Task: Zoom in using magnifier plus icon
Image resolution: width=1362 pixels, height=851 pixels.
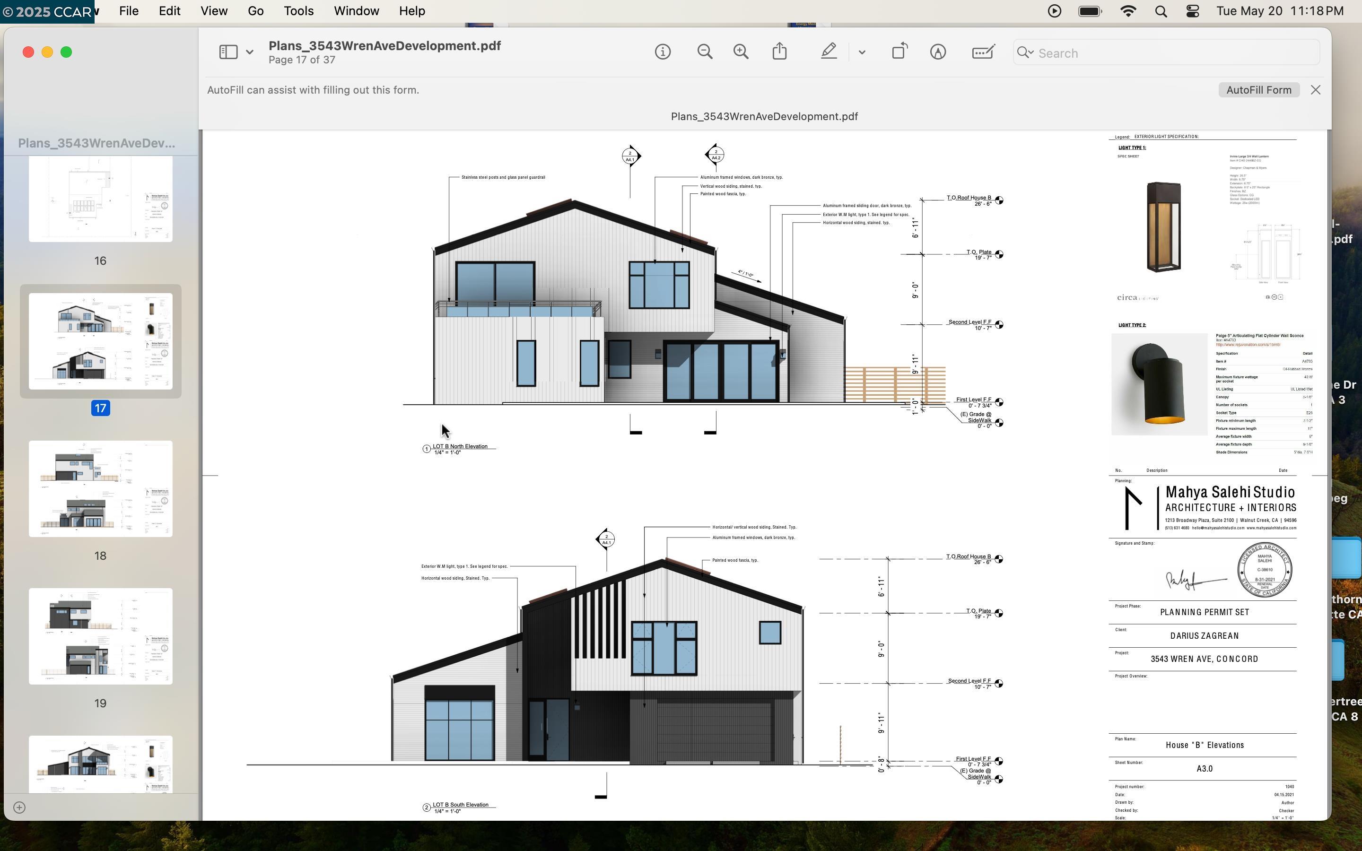Action: pos(741,52)
